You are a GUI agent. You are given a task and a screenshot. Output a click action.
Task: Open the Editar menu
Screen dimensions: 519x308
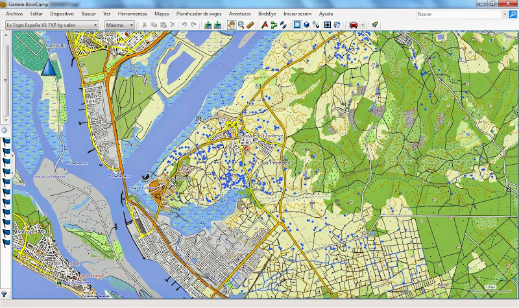click(36, 14)
